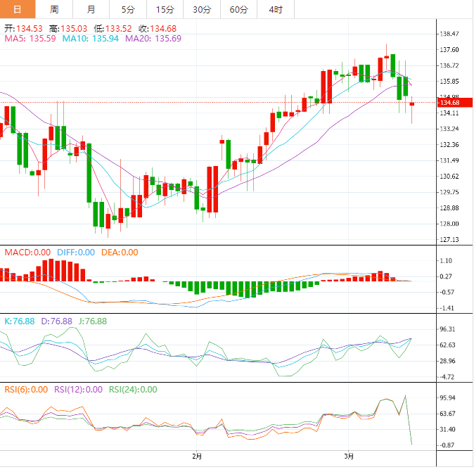Select the 日 daily chart tab
Image resolution: width=474 pixels, height=472 pixels.
pyautogui.click(x=18, y=9)
